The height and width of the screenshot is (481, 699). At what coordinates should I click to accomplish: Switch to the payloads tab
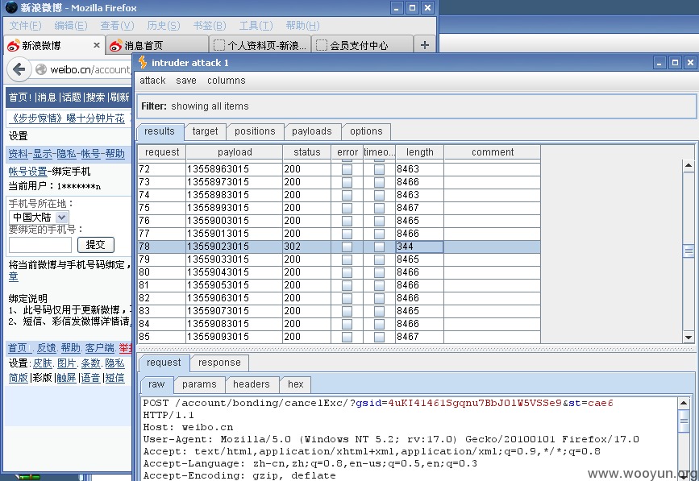(x=312, y=131)
